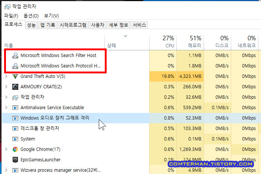Select the Windows 오디오 장치 그래프 격리 row
This screenshot has height=174, width=261.
130,118
